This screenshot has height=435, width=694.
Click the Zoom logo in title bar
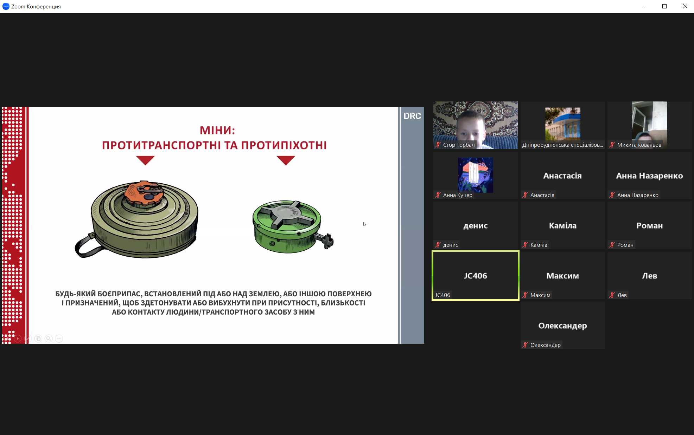[x=6, y=6]
